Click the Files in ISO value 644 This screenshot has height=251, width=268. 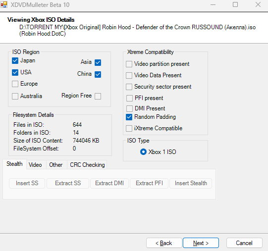(77, 125)
